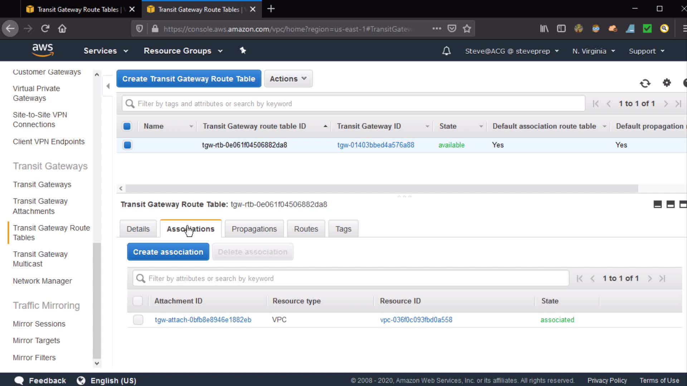Switch to the Propagations tab
The image size is (687, 386).
coord(254,229)
